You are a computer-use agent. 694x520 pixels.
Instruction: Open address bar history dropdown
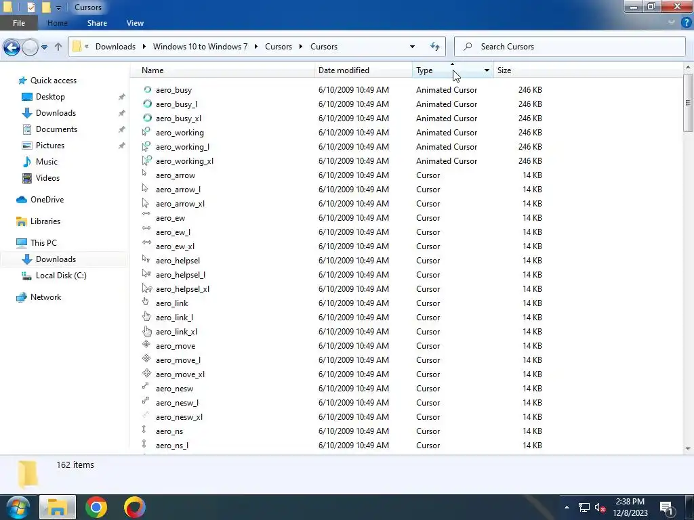tap(412, 47)
